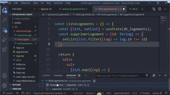Image resolution: width=170 pixels, height=95 pixels.
Task: Switch to the App.tsx editor tab
Action: click(x=46, y=9)
